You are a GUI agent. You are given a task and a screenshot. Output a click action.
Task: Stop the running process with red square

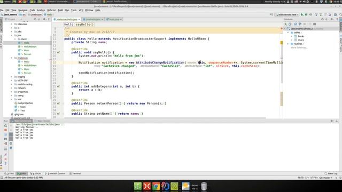point(5,130)
